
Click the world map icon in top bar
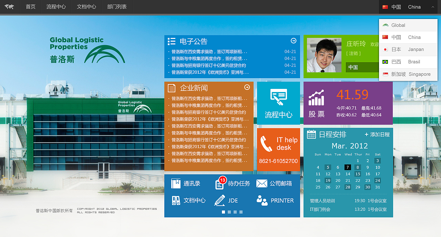pos(9,7)
